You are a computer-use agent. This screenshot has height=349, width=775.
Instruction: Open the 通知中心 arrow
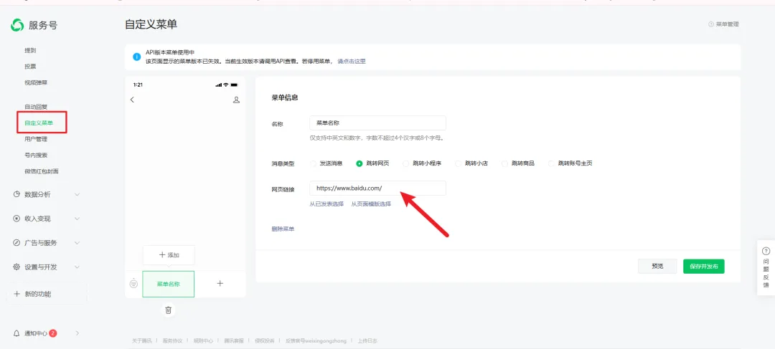77,333
